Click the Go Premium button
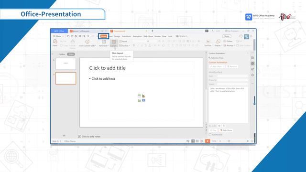306x172 pixels. point(231,31)
